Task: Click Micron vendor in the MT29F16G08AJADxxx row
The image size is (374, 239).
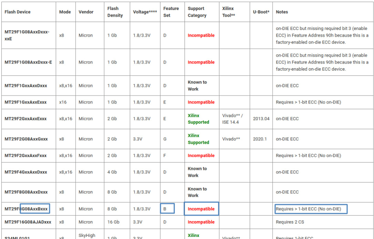Action: click(86, 222)
